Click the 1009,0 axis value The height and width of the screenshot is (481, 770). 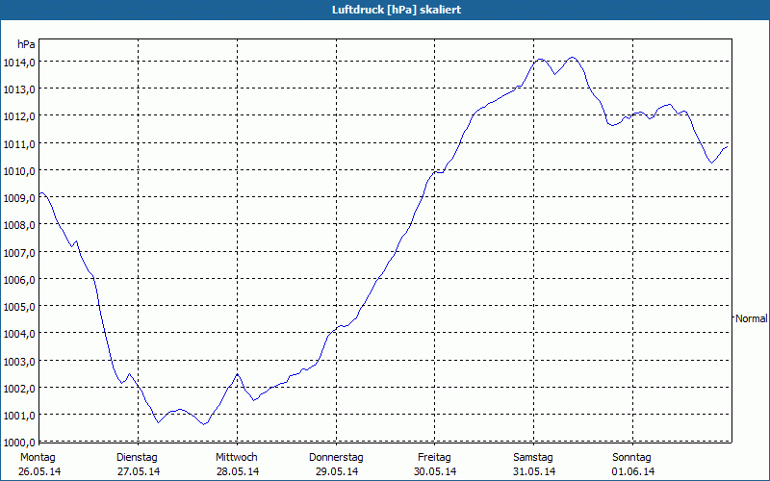tap(19, 198)
